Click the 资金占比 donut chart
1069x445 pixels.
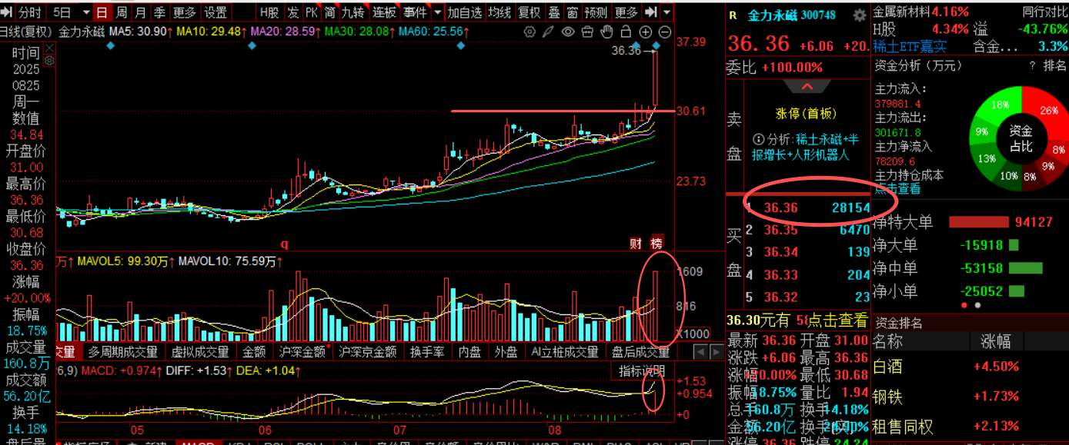tap(1020, 138)
